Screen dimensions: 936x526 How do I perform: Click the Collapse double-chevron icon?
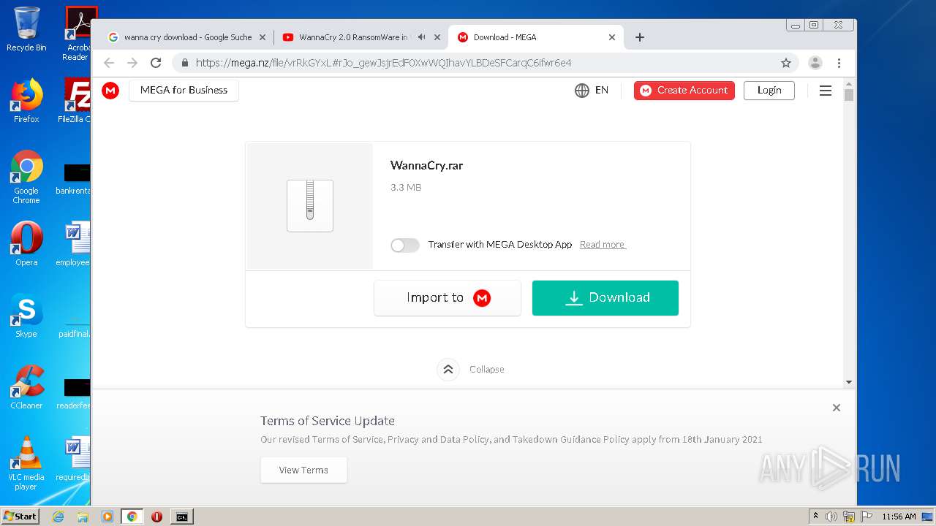[448, 370]
